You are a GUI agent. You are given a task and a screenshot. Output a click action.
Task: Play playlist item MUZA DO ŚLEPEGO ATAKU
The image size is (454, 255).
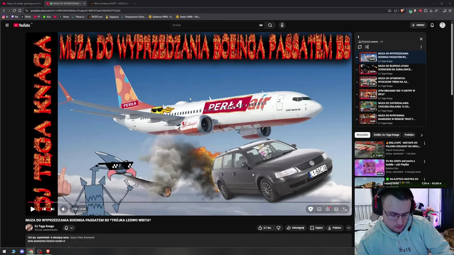390,69
